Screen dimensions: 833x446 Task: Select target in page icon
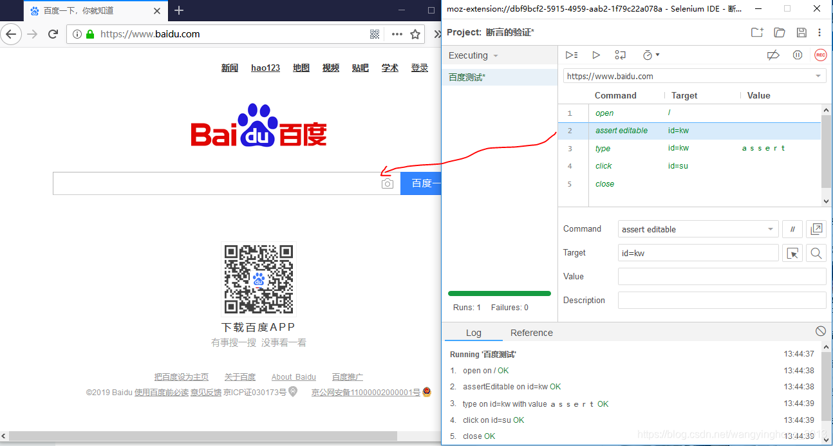pos(792,253)
